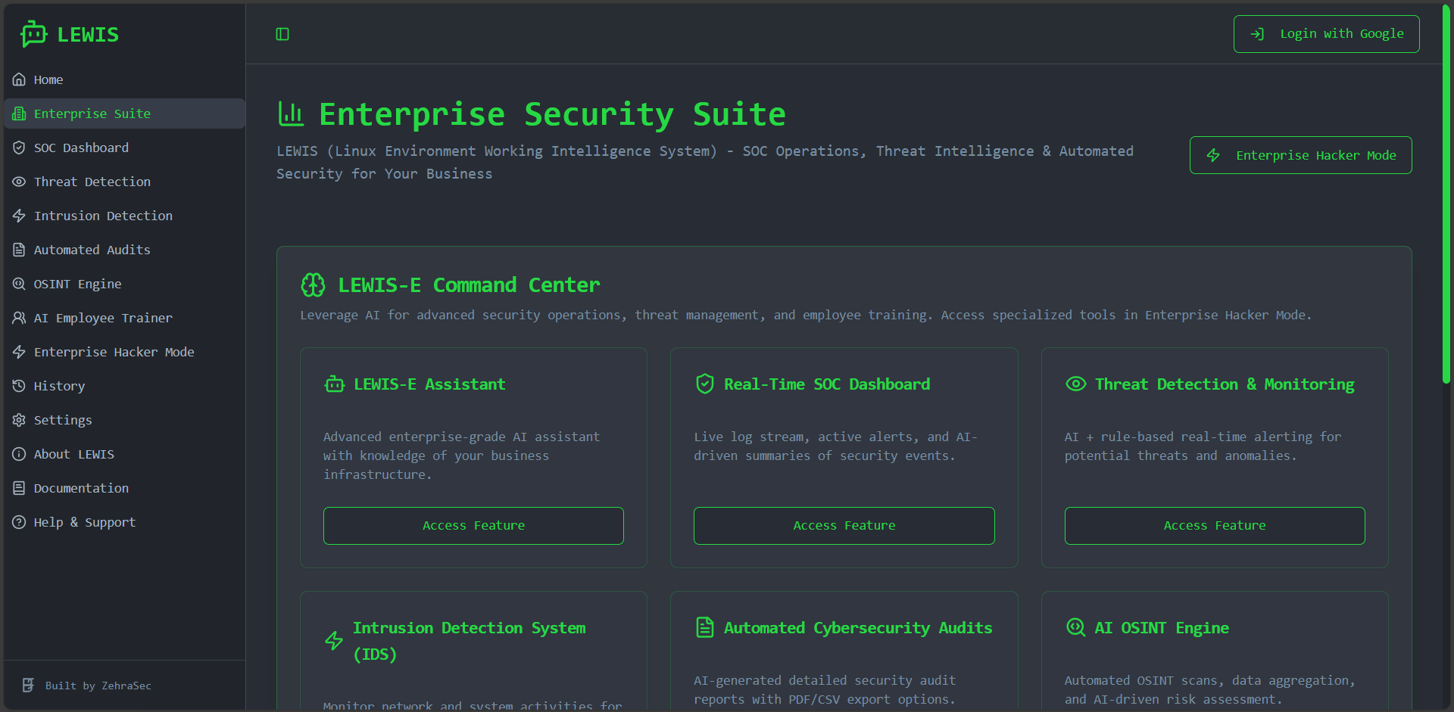Click the Threat Detection eye icon
The height and width of the screenshot is (712, 1454).
(x=19, y=182)
